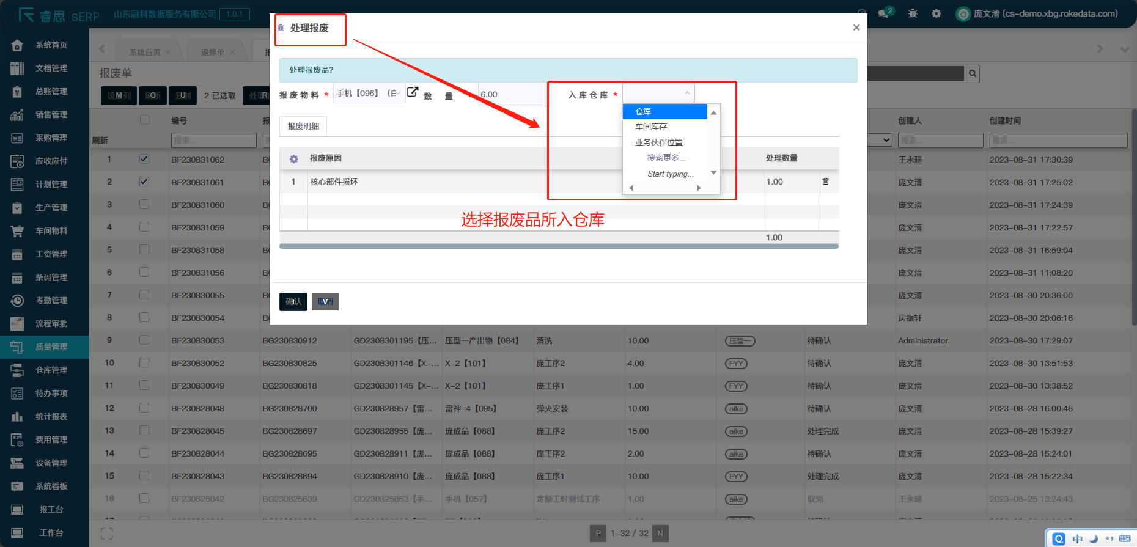This screenshot has height=547, width=1137.
Task: Open the settings gear in top bar
Action: [936, 13]
